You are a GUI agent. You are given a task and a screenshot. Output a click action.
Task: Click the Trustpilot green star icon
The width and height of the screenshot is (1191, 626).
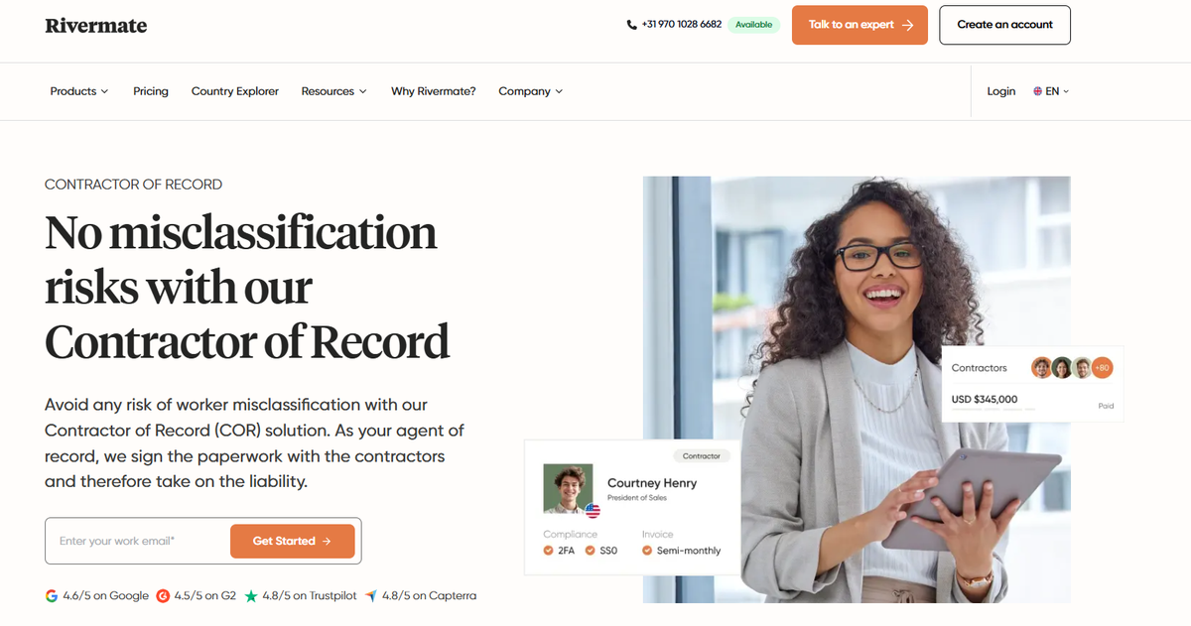coord(251,596)
